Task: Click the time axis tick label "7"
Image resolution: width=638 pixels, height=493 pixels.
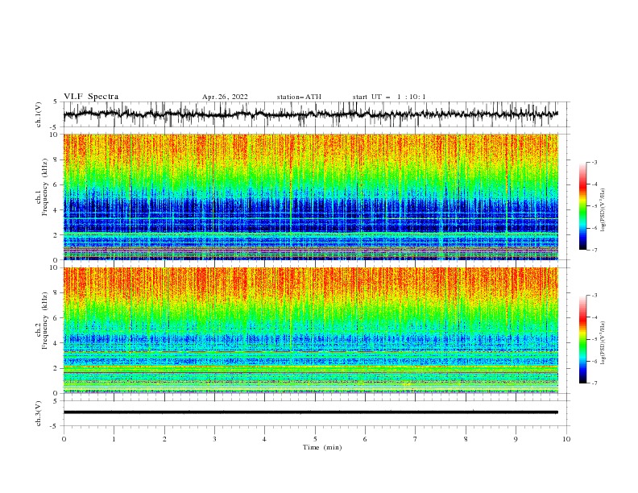Action: point(416,439)
